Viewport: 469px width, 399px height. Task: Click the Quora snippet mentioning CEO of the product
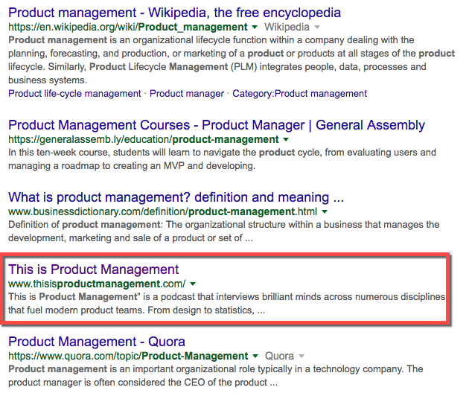coord(216,375)
